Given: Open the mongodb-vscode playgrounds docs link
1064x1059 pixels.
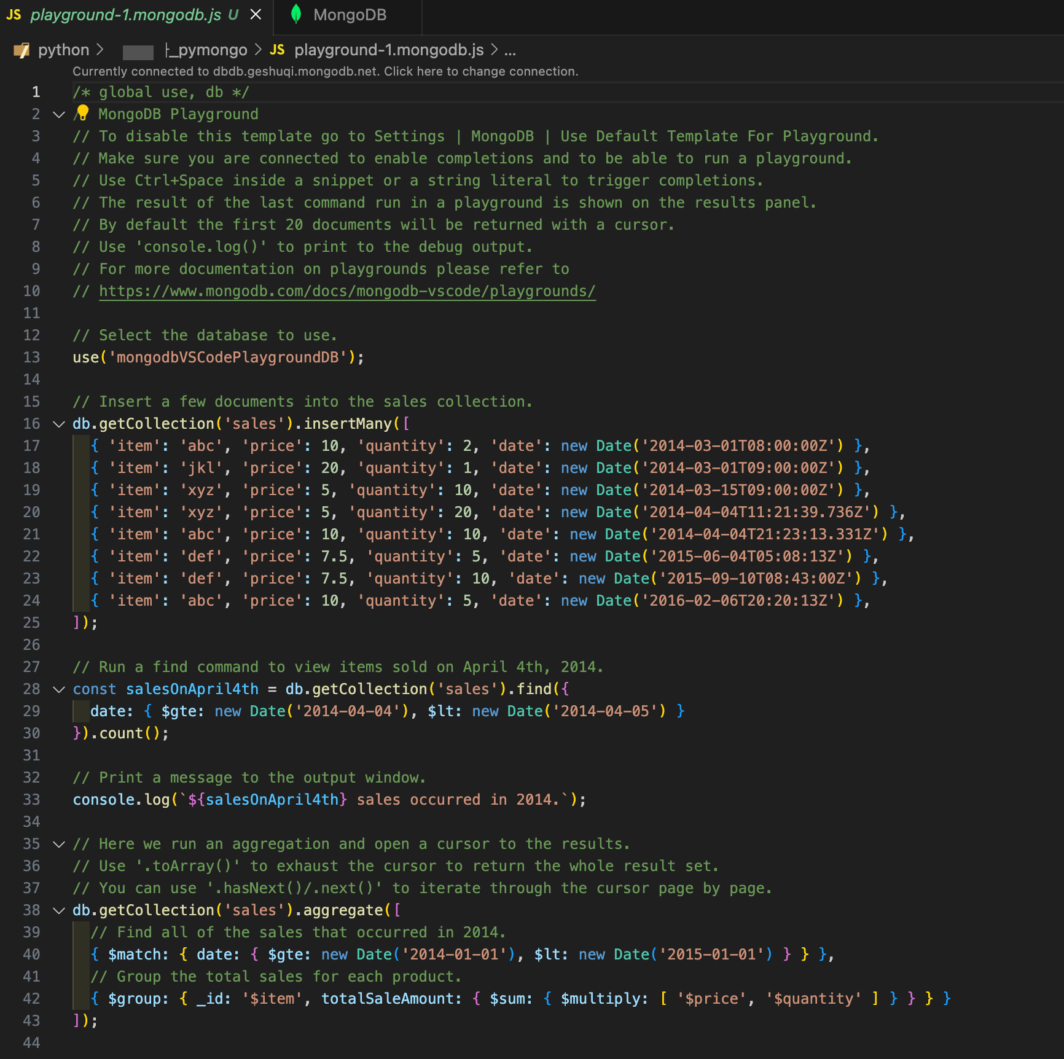Looking at the screenshot, I should pos(347,291).
